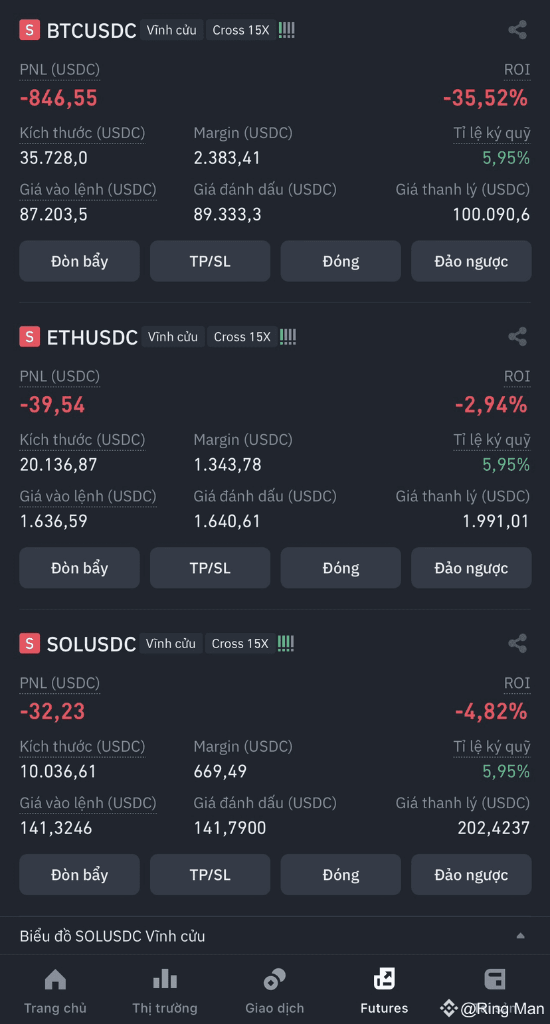The width and height of the screenshot is (550, 1024).
Task: Tap the ADL bars indicator next to ETHUSDC
Action: [288, 337]
